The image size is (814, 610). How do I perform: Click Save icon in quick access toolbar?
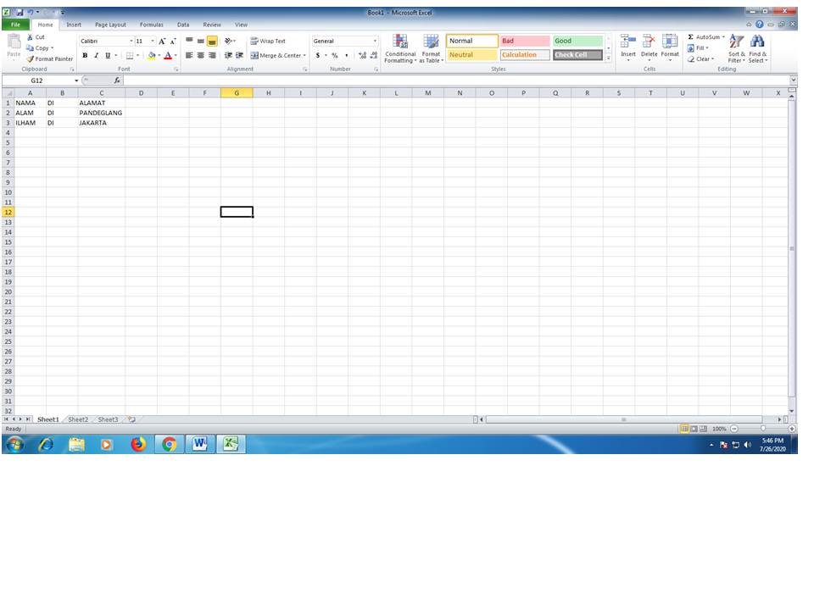point(20,13)
